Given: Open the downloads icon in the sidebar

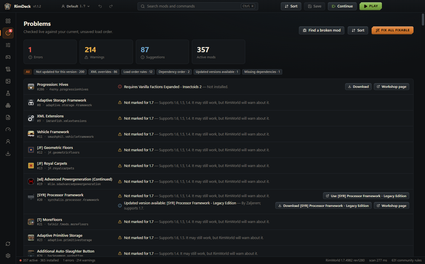Looking at the screenshot, I should (8, 154).
